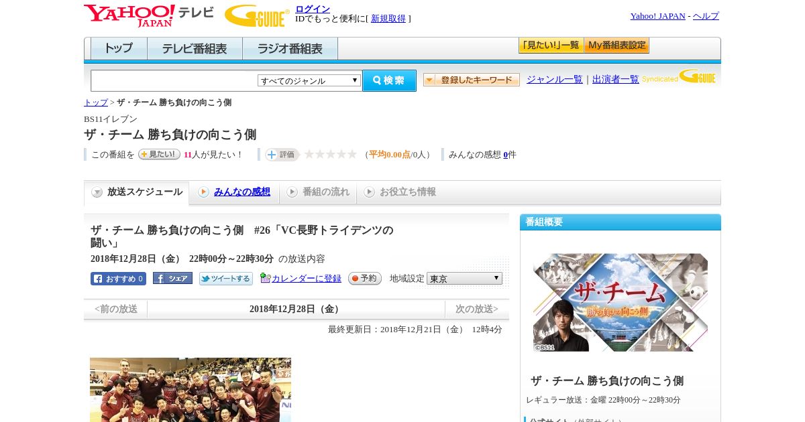Switch to the テレビ番組表 tab
Screen dimensions: 805x422
click(x=195, y=49)
